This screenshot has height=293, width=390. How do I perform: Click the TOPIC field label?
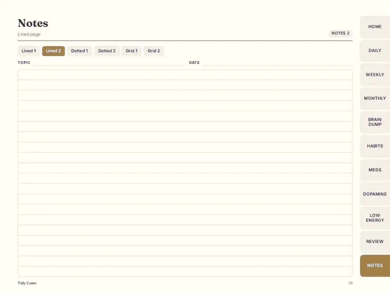pos(24,63)
